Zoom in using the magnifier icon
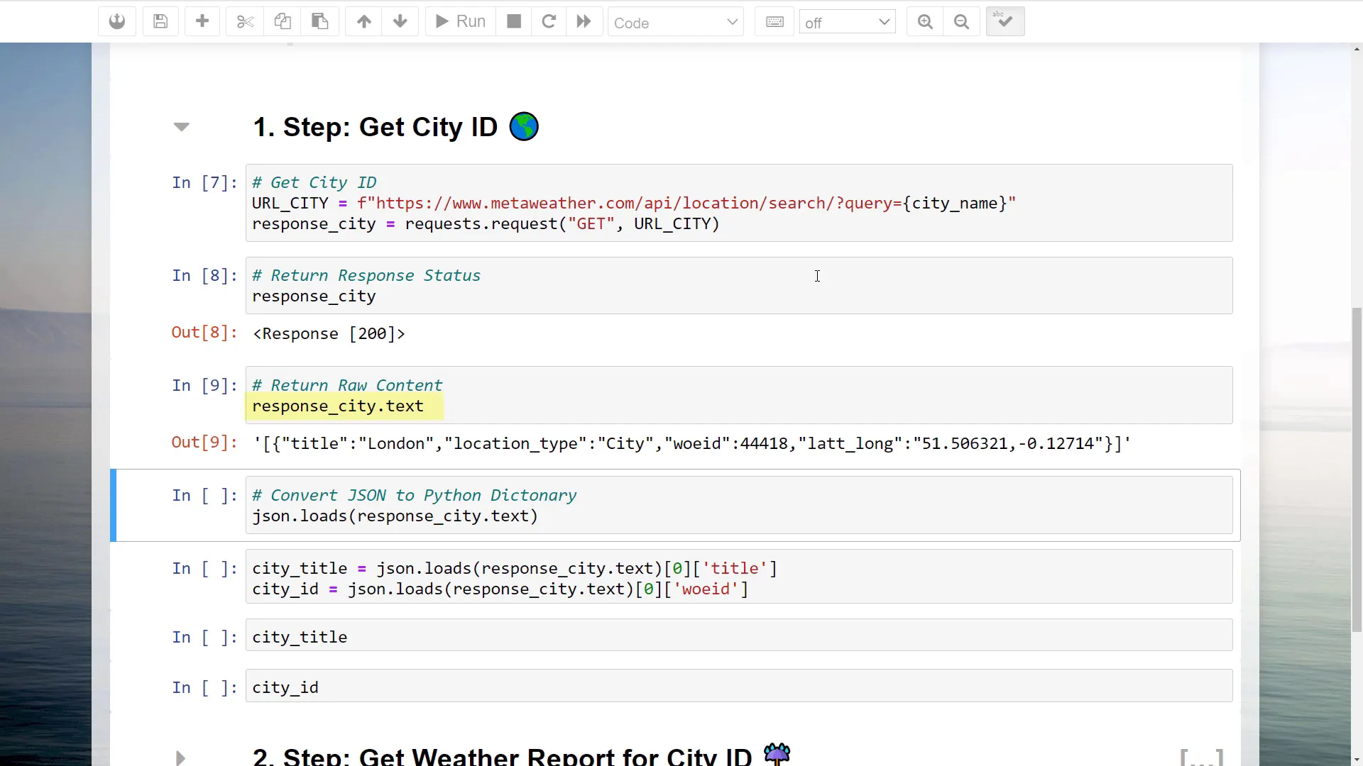1363x766 pixels. (924, 21)
